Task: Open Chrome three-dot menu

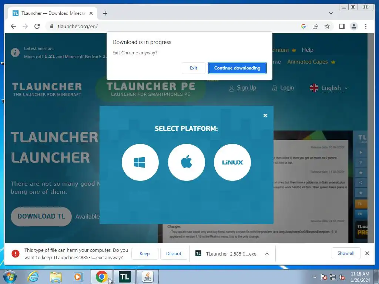Action: pos(366,26)
